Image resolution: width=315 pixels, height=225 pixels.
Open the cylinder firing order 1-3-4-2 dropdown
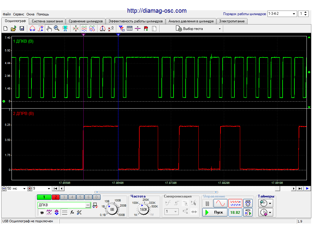point(282,14)
